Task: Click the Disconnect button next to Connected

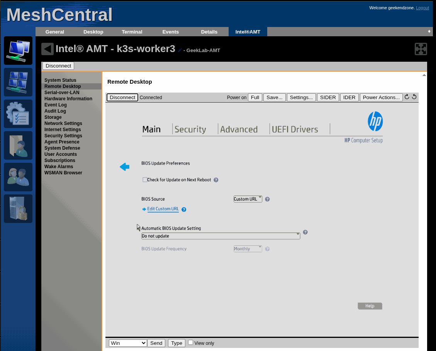Action: 122,98
